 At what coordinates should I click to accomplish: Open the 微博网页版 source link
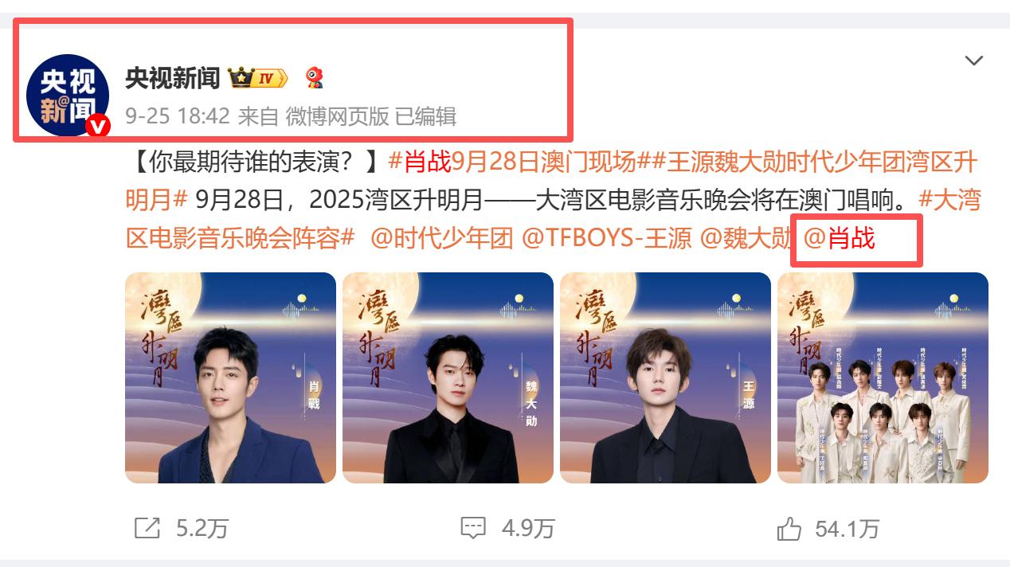338,116
